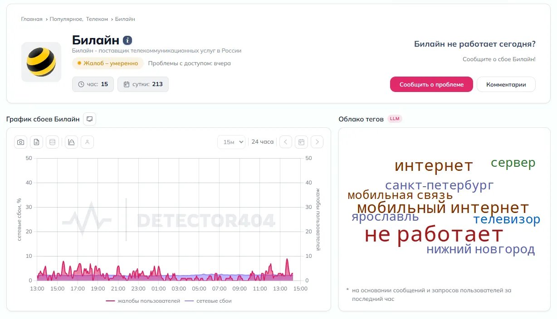557x319 pixels.
Task: Select the ярославль tag
Action: pos(385,217)
